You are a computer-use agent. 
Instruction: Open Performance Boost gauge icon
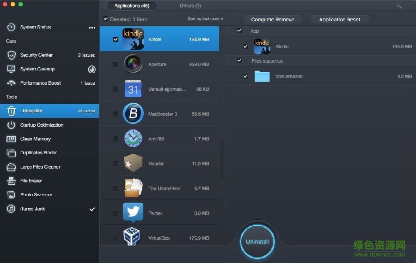click(x=11, y=83)
